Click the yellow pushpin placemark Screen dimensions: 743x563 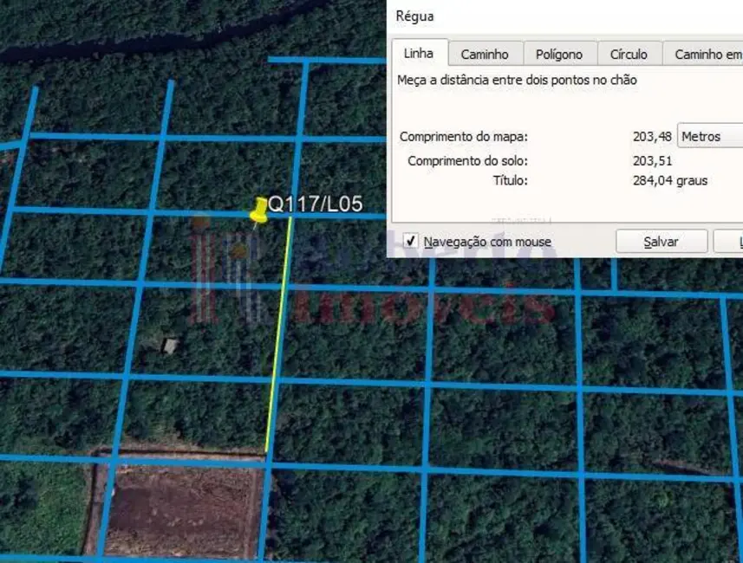258,210
